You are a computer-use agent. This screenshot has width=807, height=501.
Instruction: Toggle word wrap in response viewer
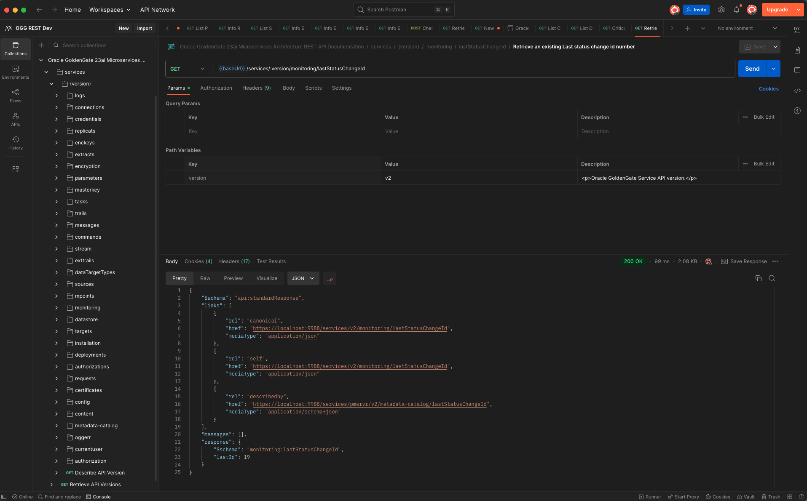[x=330, y=278]
